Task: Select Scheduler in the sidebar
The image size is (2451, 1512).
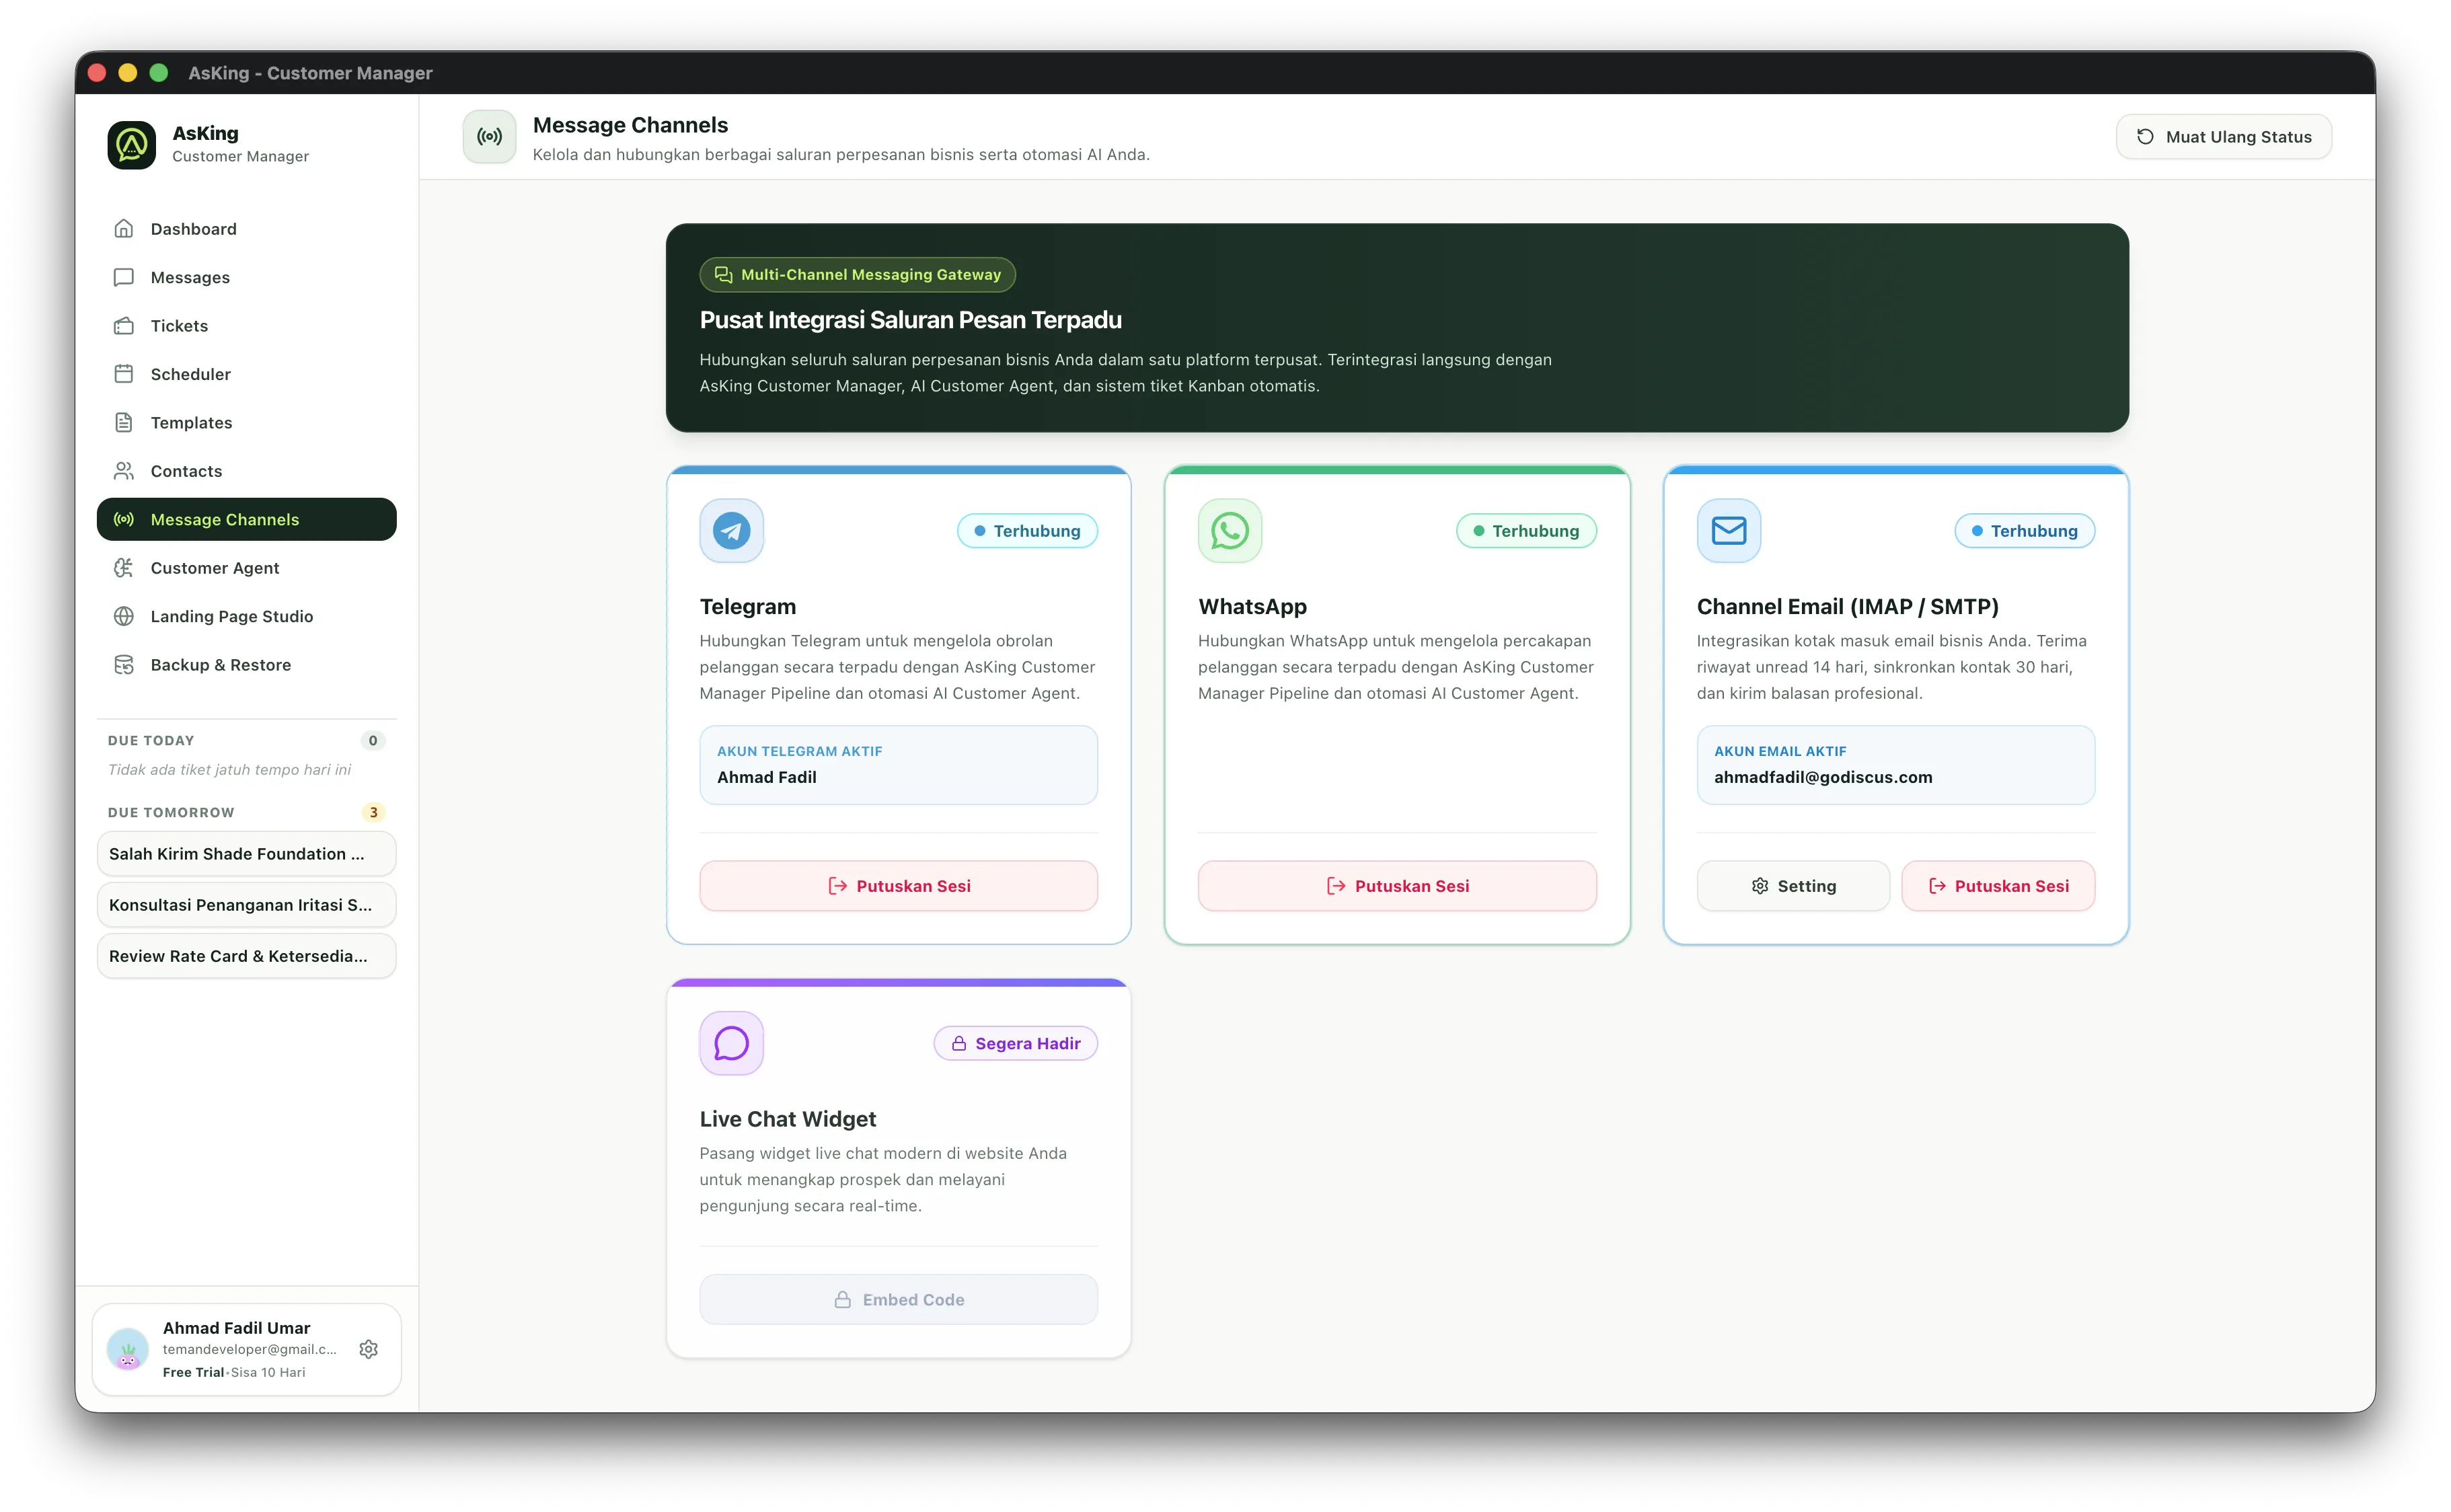Action: click(246, 374)
